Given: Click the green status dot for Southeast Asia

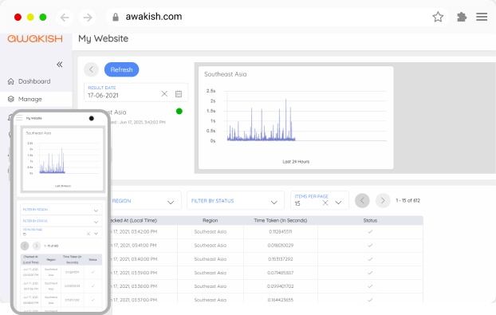Looking at the screenshot, I should point(179,112).
